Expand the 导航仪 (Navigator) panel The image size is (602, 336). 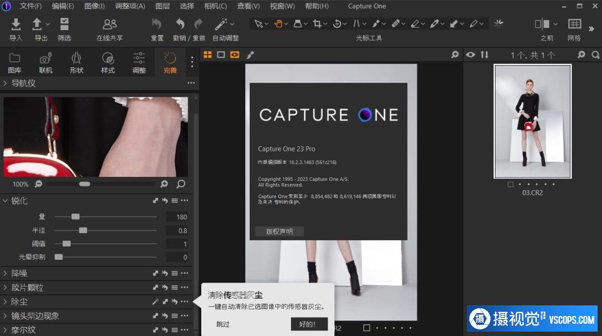click(5, 83)
